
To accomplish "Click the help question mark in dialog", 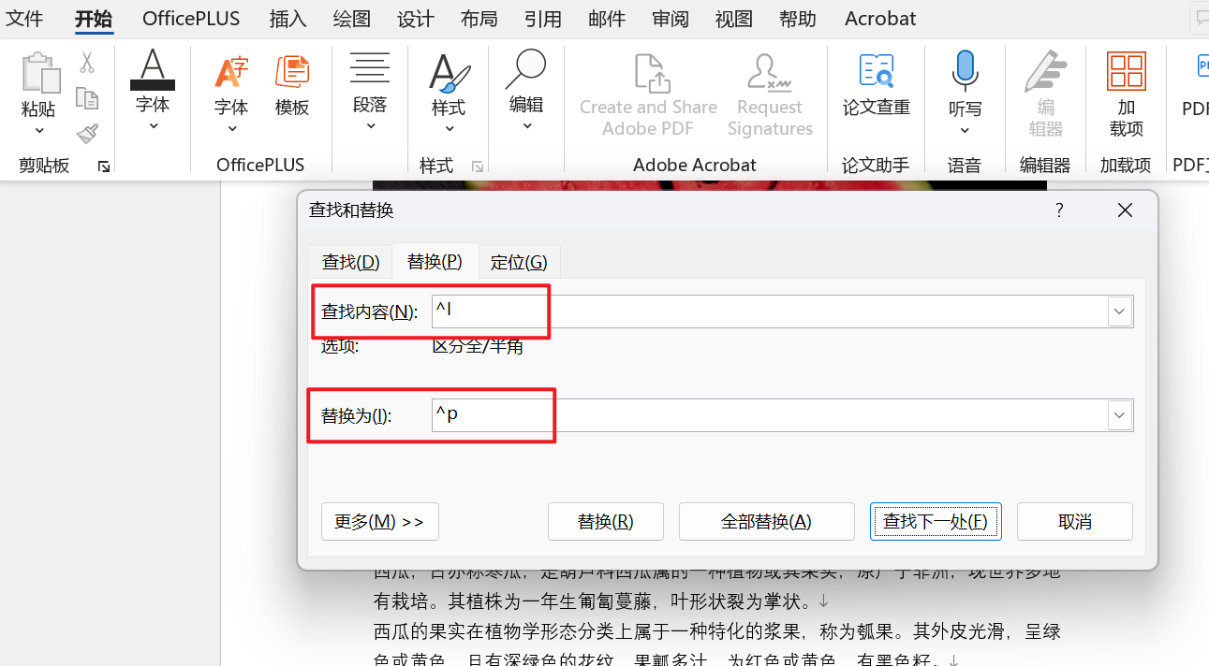I will (1059, 210).
